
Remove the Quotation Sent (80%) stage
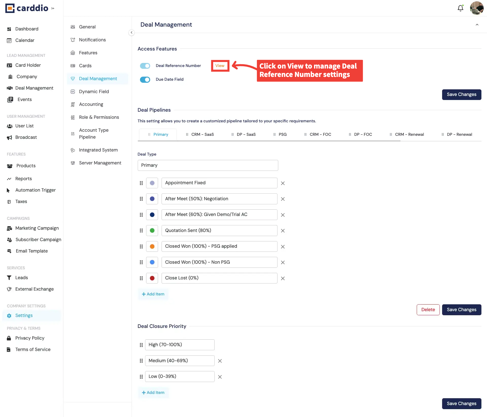283,231
